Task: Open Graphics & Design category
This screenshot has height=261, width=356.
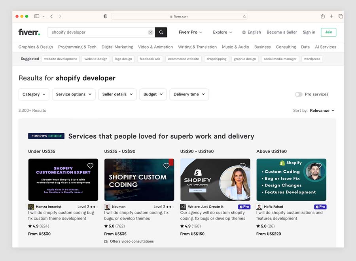Action: tap(36, 47)
